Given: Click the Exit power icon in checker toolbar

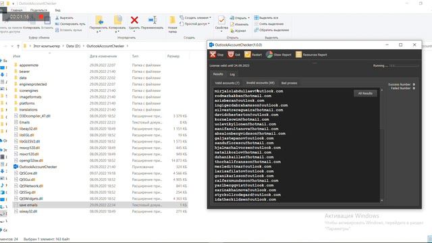Looking at the screenshot, I should click(x=231, y=55).
